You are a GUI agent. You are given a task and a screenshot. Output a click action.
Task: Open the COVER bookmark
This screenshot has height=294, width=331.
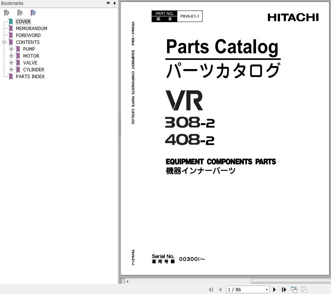point(23,22)
